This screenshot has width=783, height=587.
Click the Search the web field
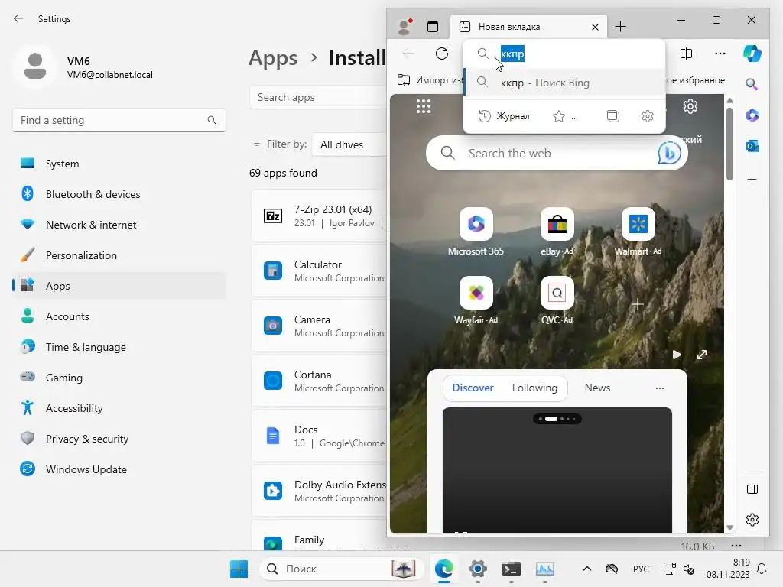click(557, 153)
